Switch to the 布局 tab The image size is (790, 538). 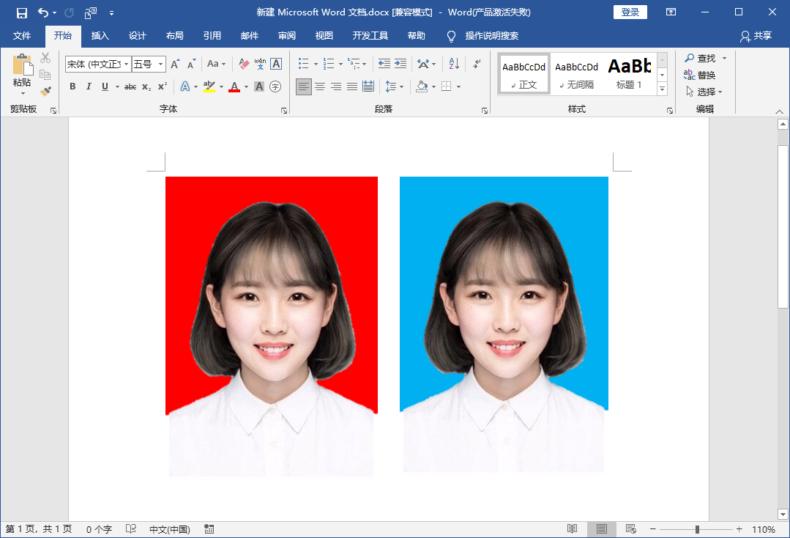[174, 36]
